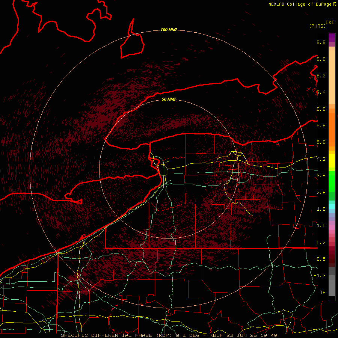Click the NEXLAB-College of DuPage header text
This screenshot has width=338, height=338.
(x=300, y=4)
